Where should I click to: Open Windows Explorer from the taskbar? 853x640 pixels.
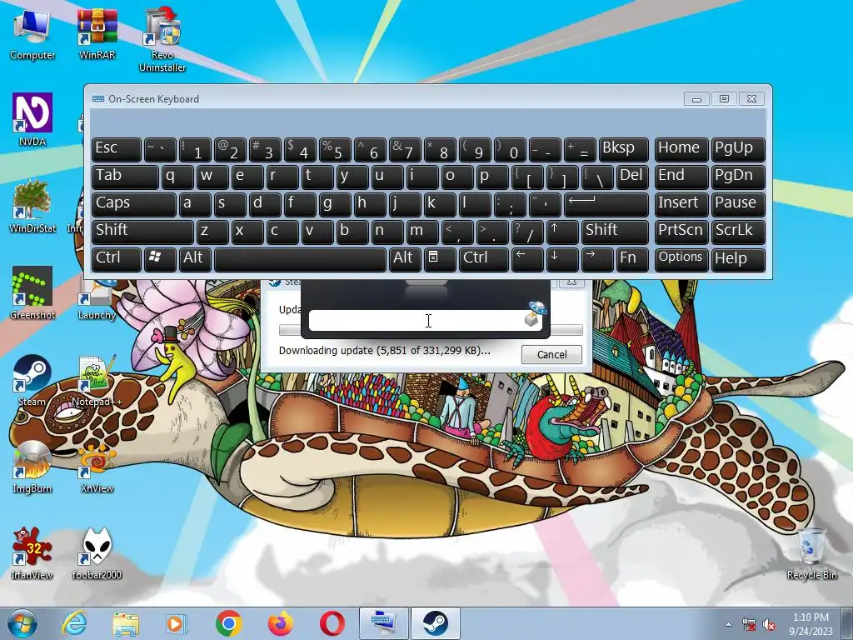pyautogui.click(x=126, y=623)
